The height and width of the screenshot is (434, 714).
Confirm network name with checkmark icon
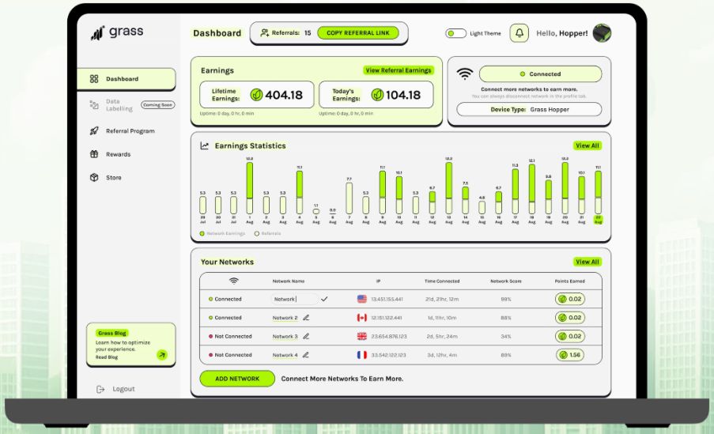324,299
